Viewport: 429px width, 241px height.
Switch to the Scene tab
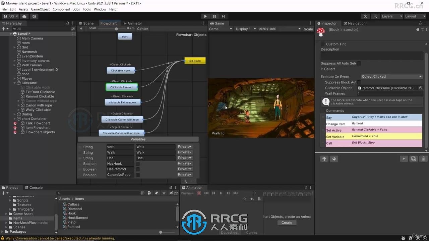point(86,23)
